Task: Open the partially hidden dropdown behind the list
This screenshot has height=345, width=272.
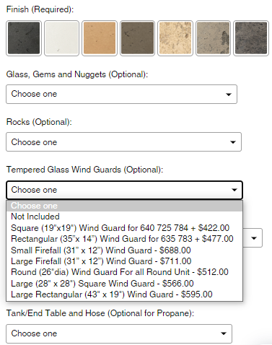Action: pyautogui.click(x=253, y=237)
